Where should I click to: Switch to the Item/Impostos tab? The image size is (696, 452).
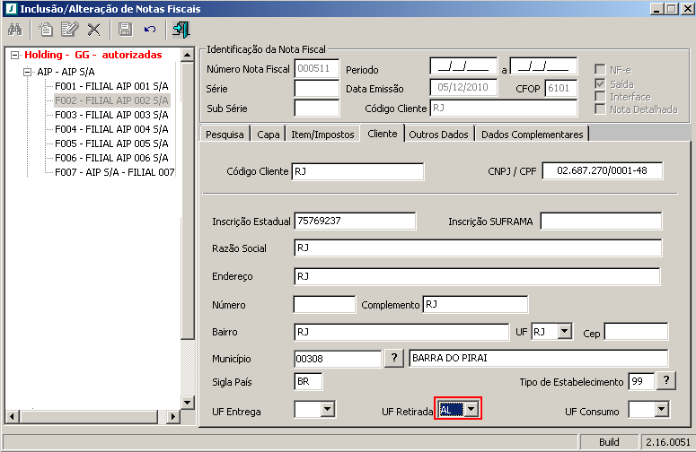point(322,135)
